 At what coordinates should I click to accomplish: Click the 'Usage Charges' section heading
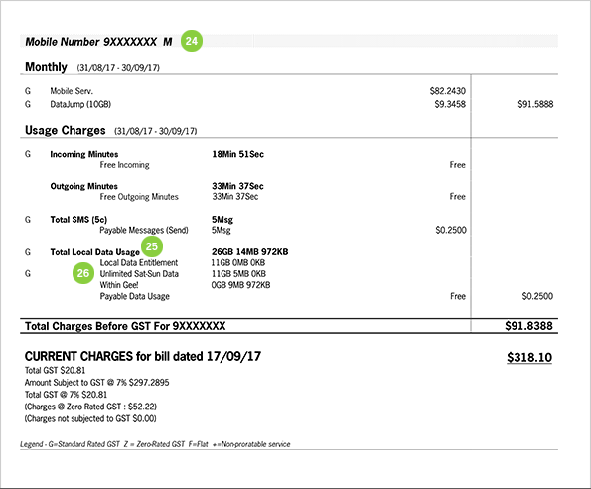point(66,130)
